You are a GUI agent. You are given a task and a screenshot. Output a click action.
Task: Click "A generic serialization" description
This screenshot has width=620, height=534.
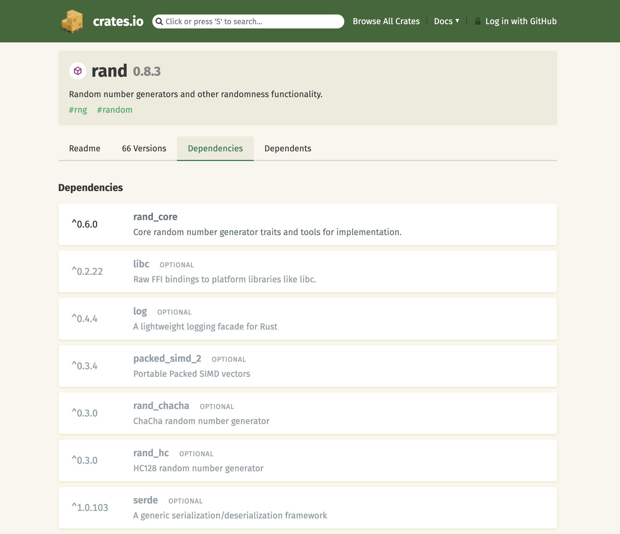tap(230, 515)
